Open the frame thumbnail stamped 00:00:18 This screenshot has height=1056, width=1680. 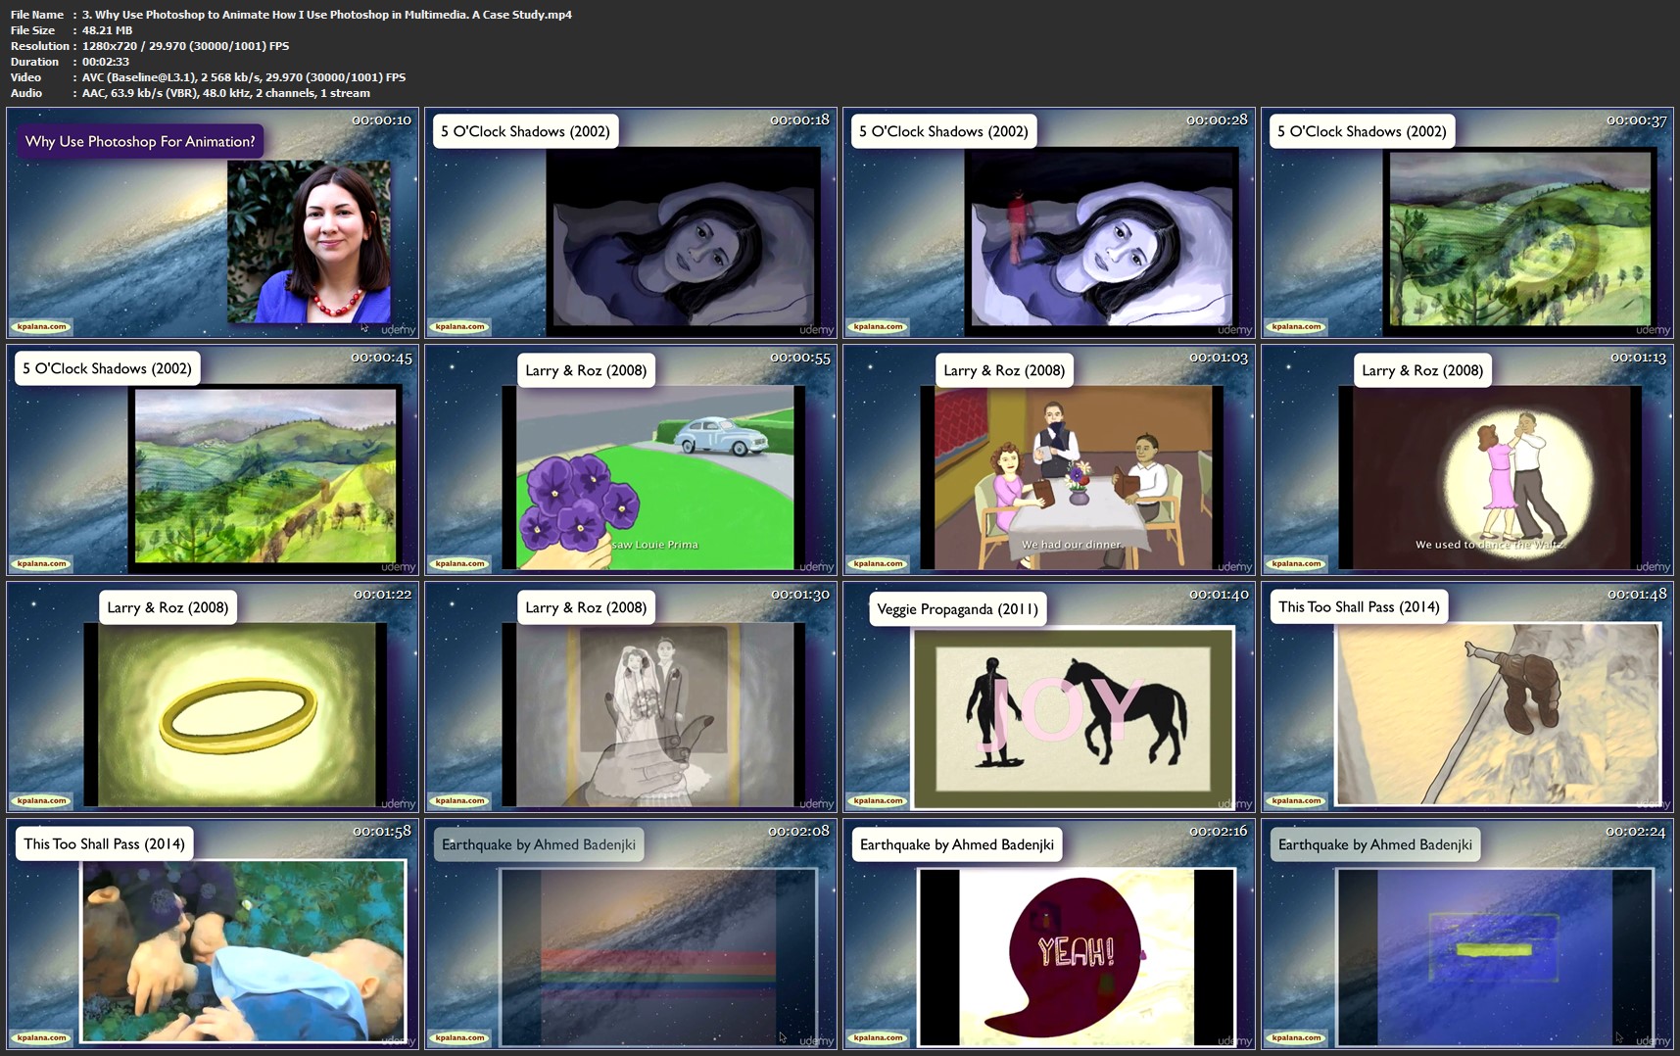coord(631,223)
